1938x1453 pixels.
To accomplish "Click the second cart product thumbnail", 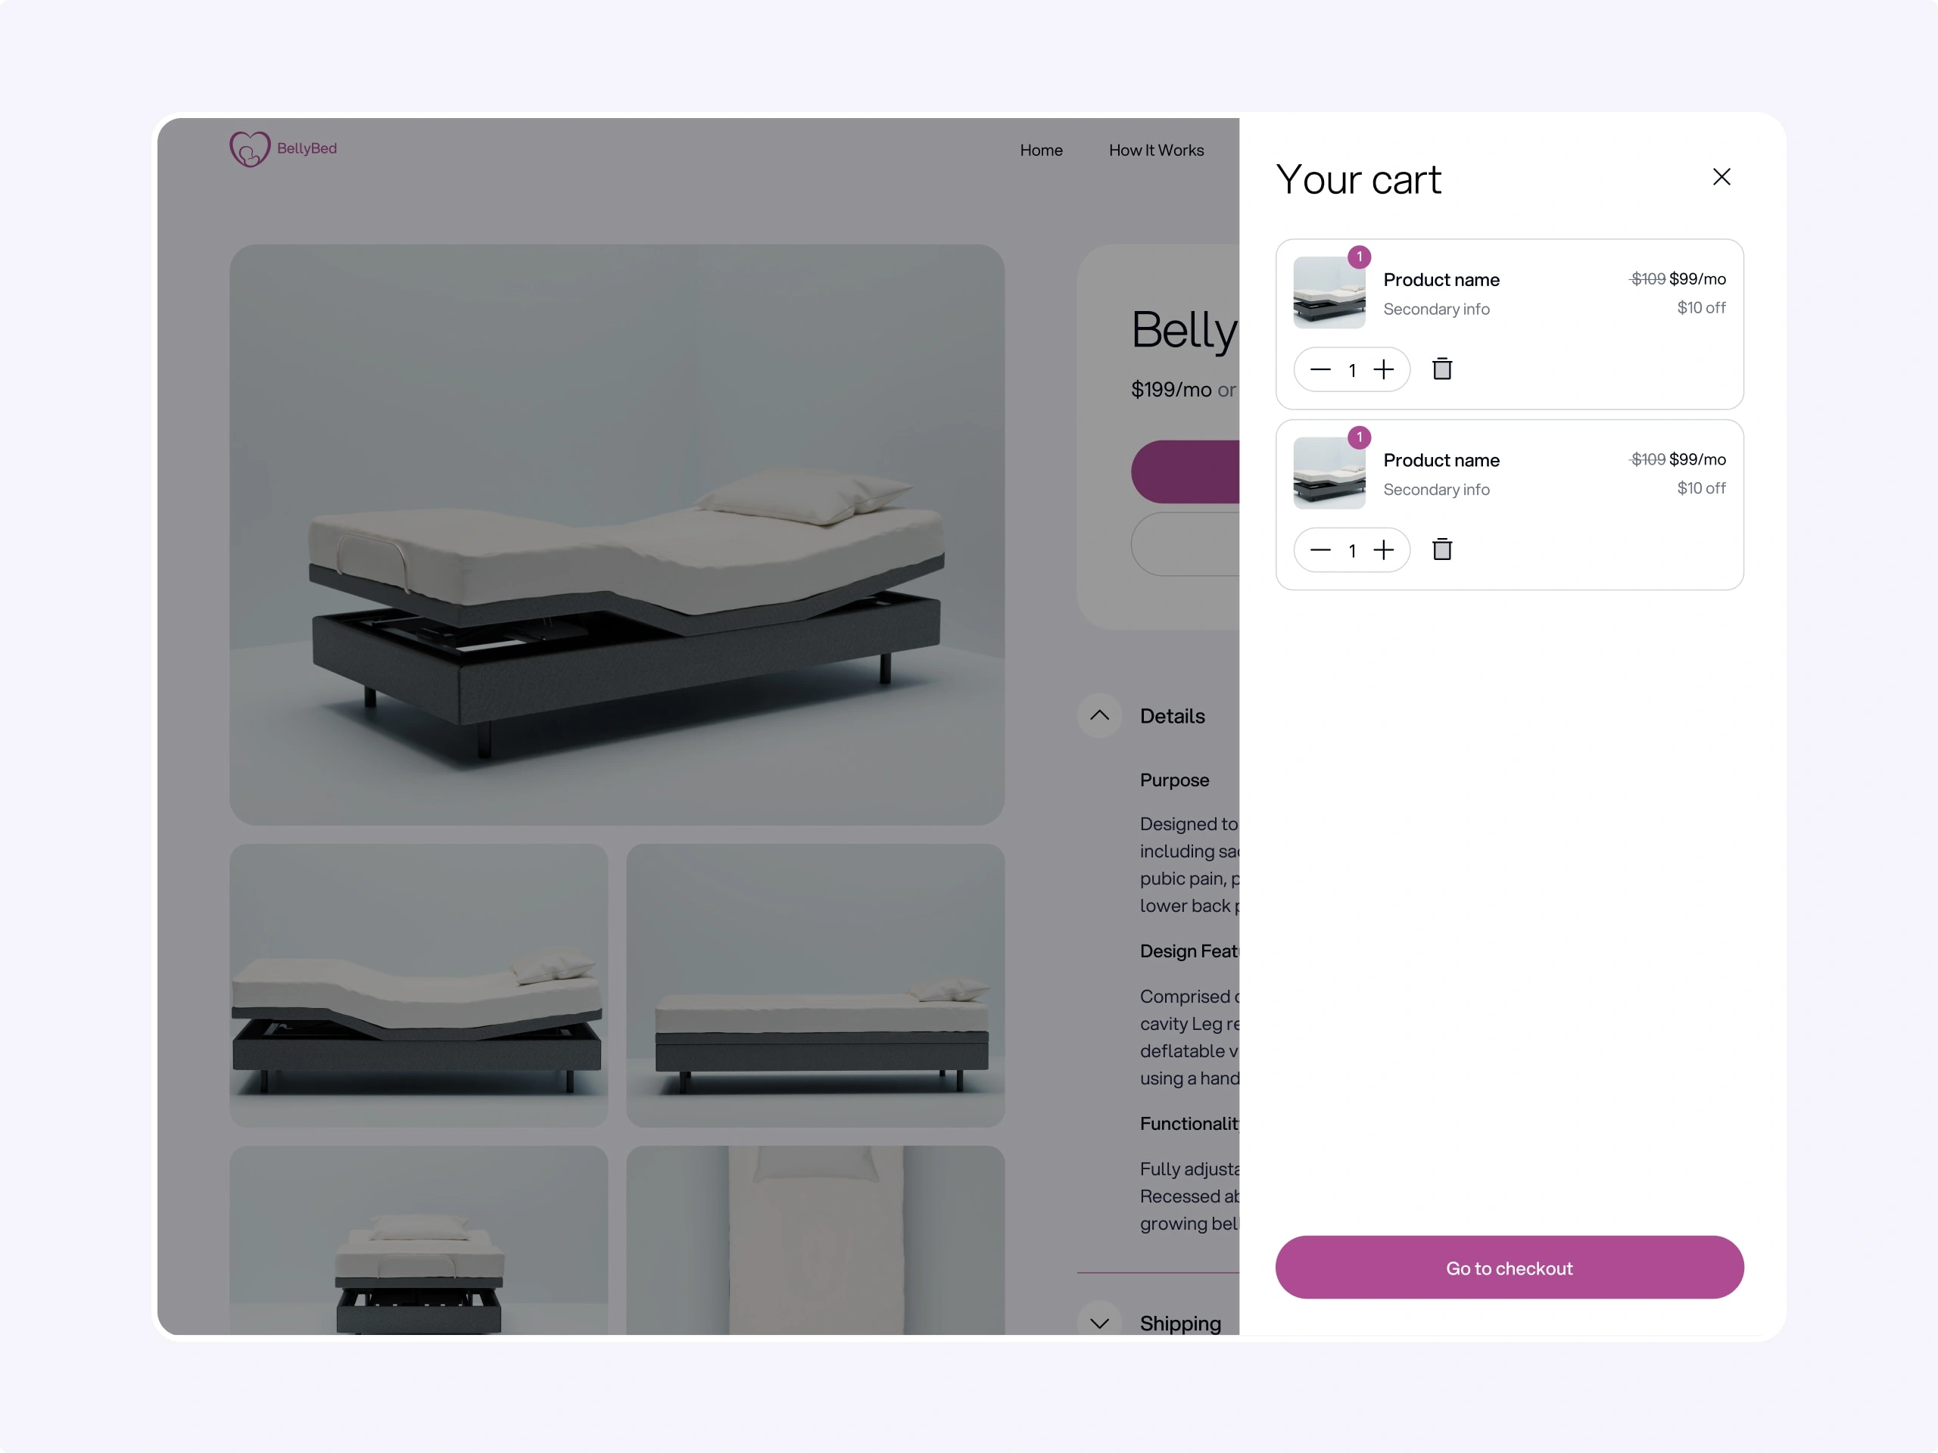I will (x=1329, y=473).
